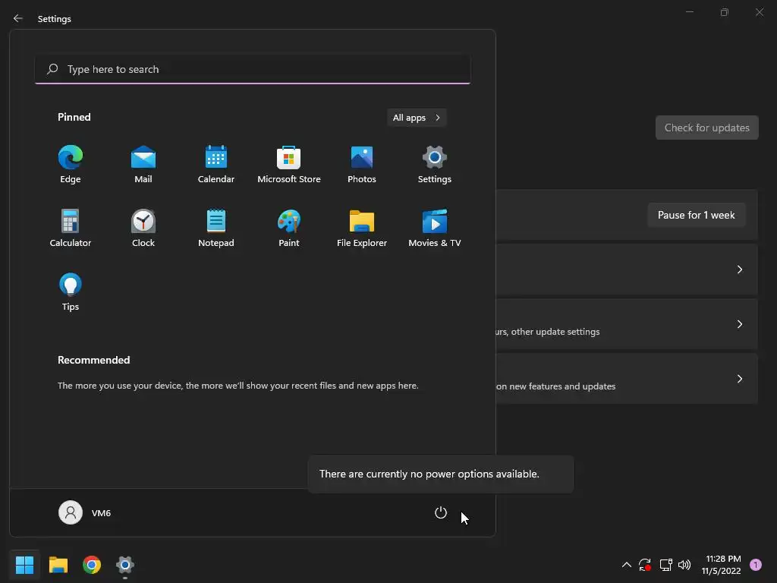Viewport: 777px width, 583px height.
Task: Launch the Calculator app
Action: (x=71, y=228)
